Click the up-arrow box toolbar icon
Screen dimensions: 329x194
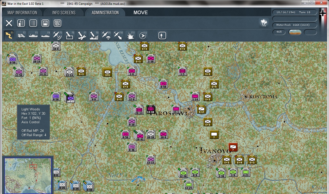pos(162,35)
